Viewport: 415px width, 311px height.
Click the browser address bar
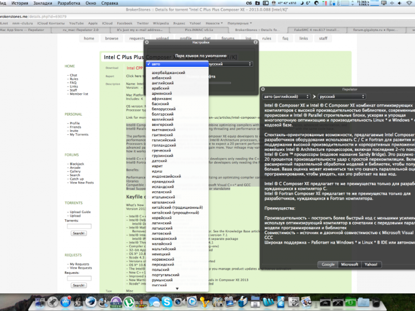208,17
